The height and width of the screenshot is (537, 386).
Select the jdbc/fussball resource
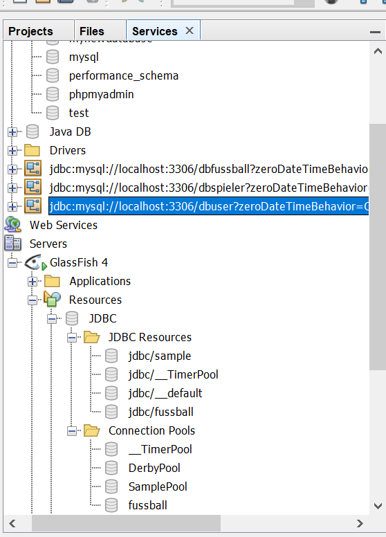[160, 412]
